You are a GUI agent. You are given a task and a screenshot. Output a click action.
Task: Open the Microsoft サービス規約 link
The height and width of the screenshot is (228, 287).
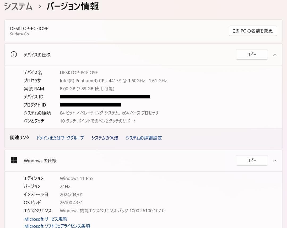45,219
